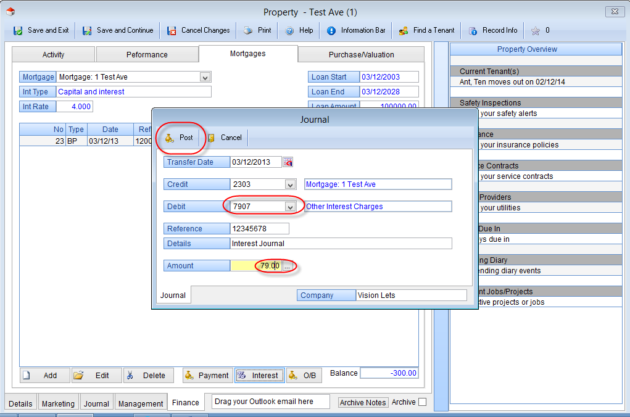The image size is (630, 417).
Task: Click the Reference input field
Action: [x=260, y=229]
